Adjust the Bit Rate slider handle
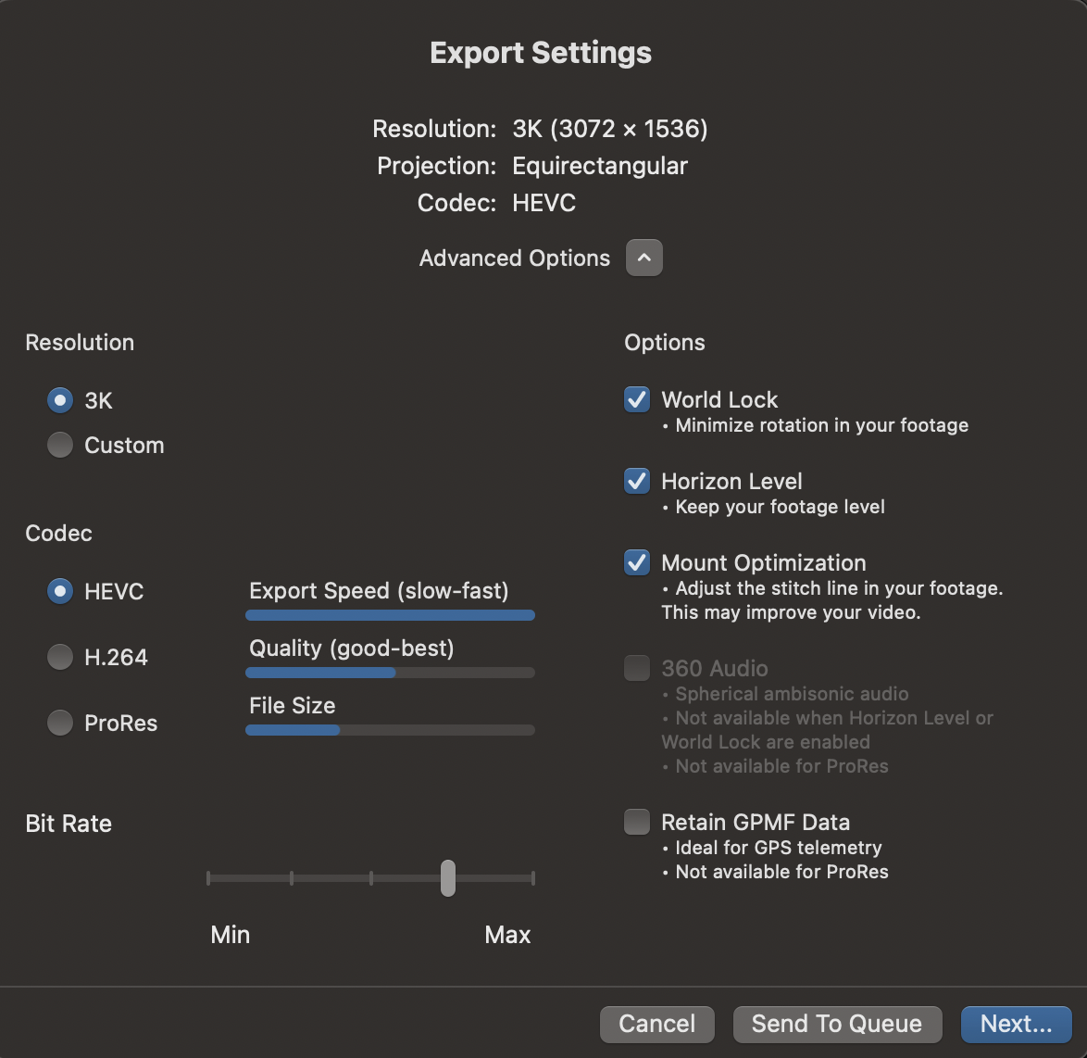Viewport: 1087px width, 1058px height. pos(448,876)
